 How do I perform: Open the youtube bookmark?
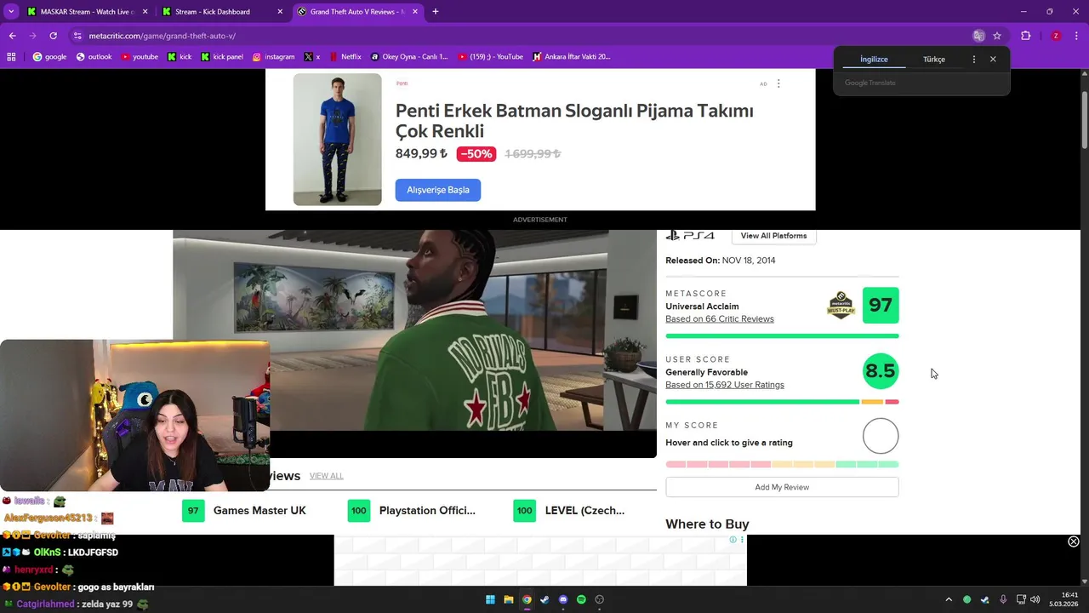140,57
